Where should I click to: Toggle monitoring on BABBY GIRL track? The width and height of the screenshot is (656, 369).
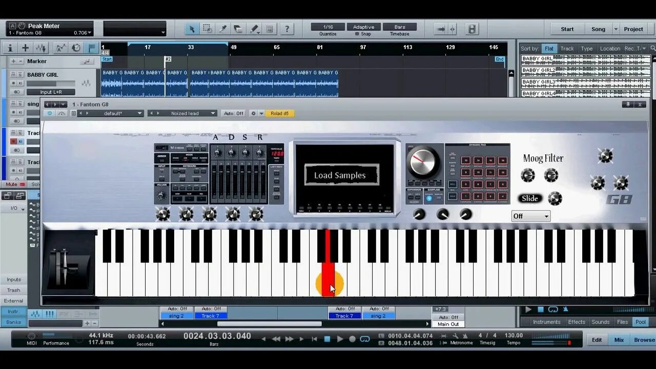click(x=20, y=83)
